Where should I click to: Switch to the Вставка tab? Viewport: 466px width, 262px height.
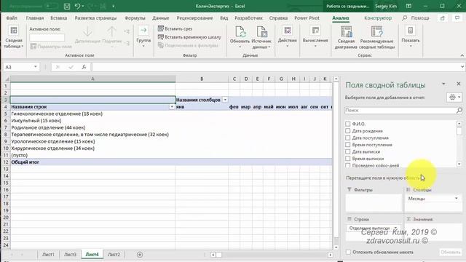click(x=58, y=18)
